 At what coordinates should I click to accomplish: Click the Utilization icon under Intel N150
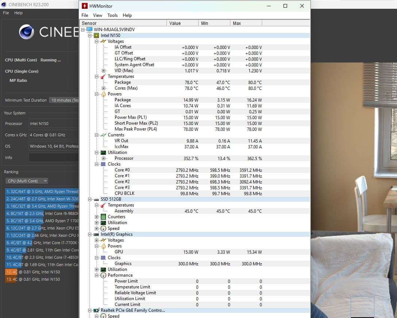pos(103,152)
